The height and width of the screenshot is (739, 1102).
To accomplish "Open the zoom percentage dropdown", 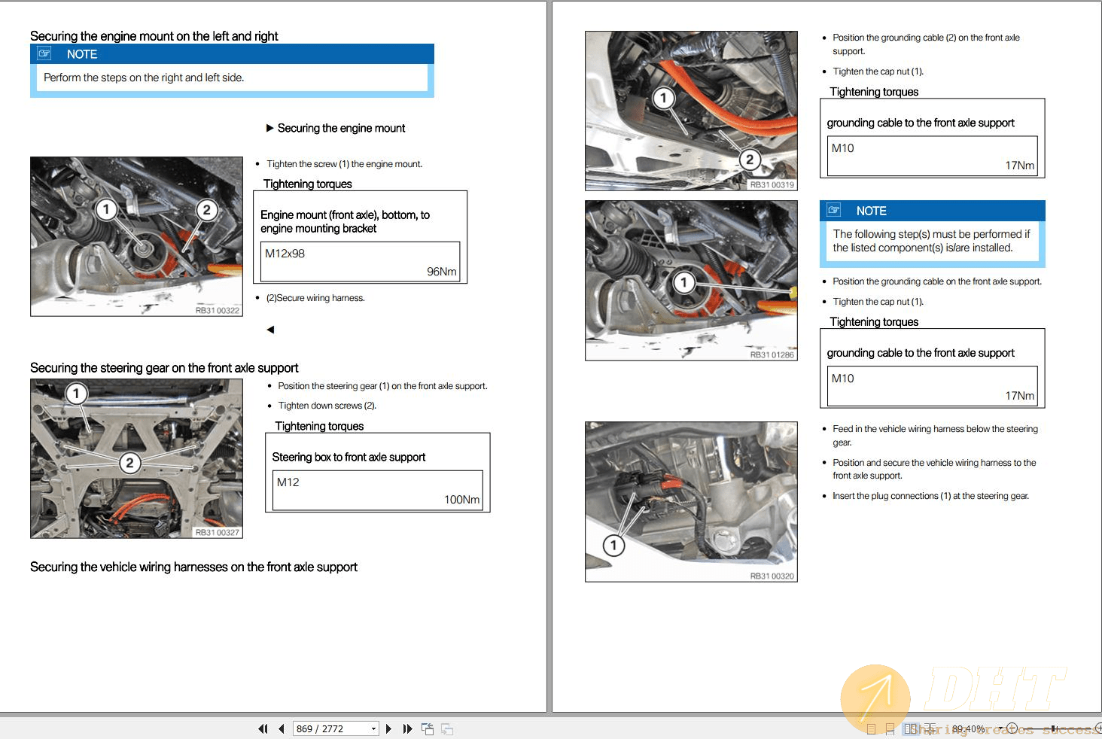I will click(1000, 728).
